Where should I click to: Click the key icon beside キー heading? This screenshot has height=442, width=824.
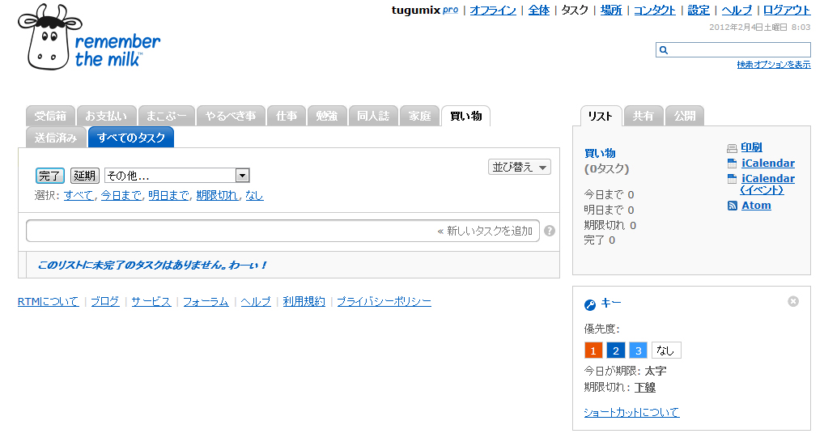pos(590,304)
